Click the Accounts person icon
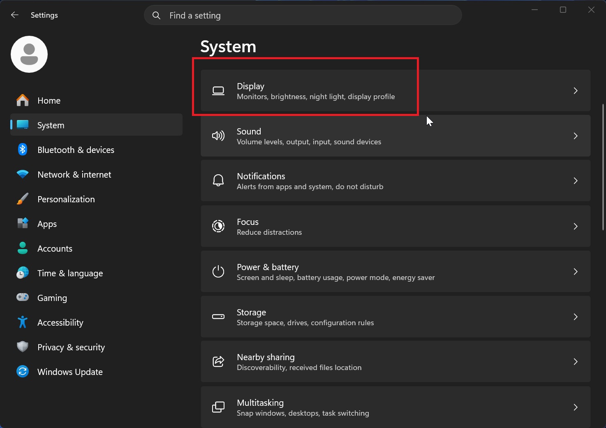Viewport: 606px width, 428px height. point(23,248)
